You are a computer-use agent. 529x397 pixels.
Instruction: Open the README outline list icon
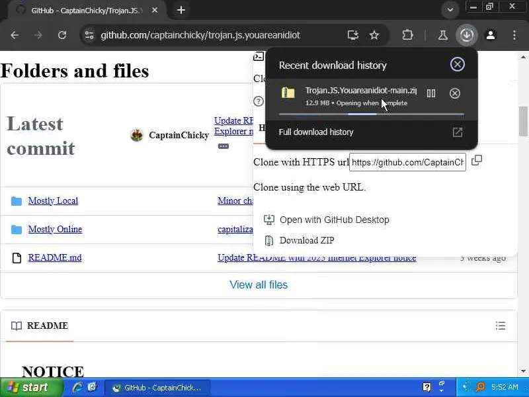pos(501,326)
